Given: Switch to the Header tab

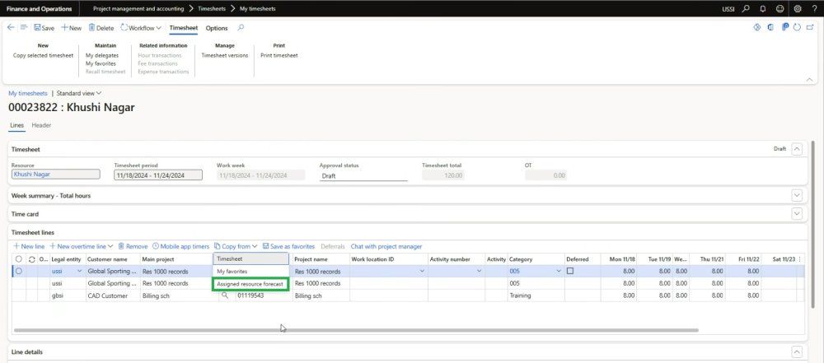Looking at the screenshot, I should tap(41, 125).
